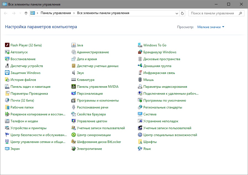Click the История файлов icon

pos(7,79)
